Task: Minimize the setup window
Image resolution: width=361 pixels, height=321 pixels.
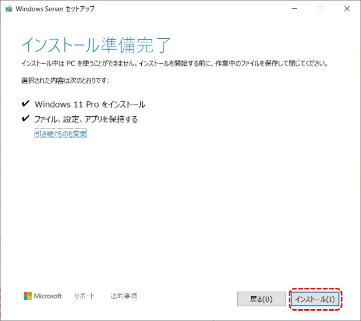Action: [x=294, y=9]
